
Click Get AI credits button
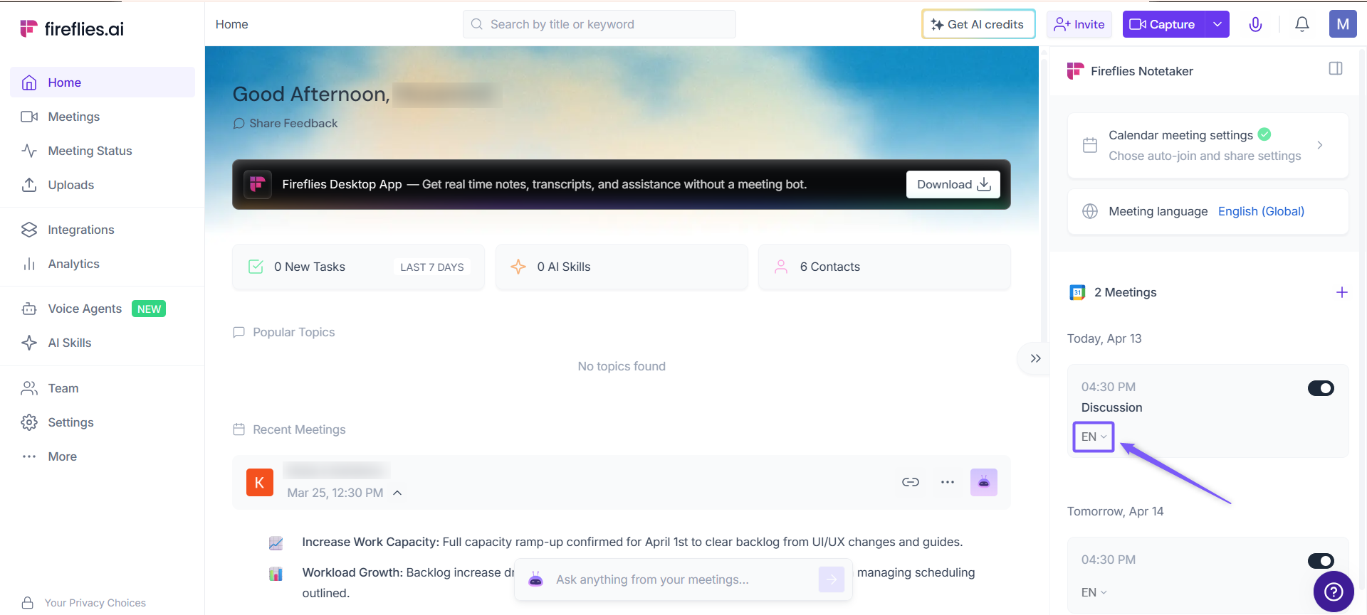(x=978, y=24)
